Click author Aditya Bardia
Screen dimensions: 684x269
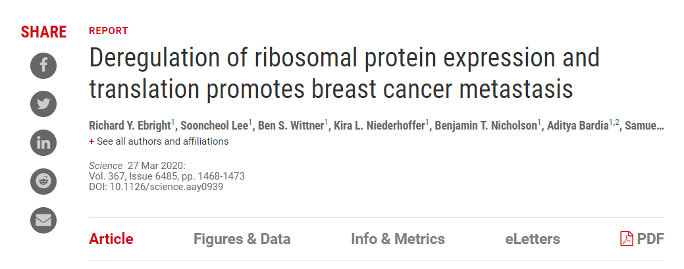(577, 126)
